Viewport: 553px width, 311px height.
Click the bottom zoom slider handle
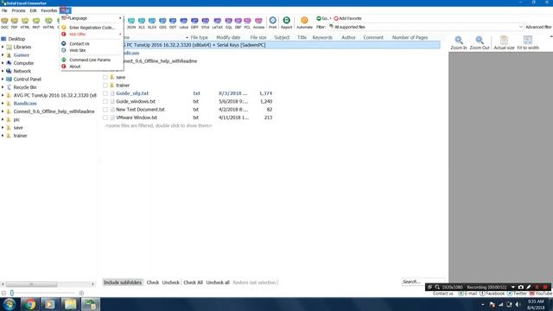12,293
